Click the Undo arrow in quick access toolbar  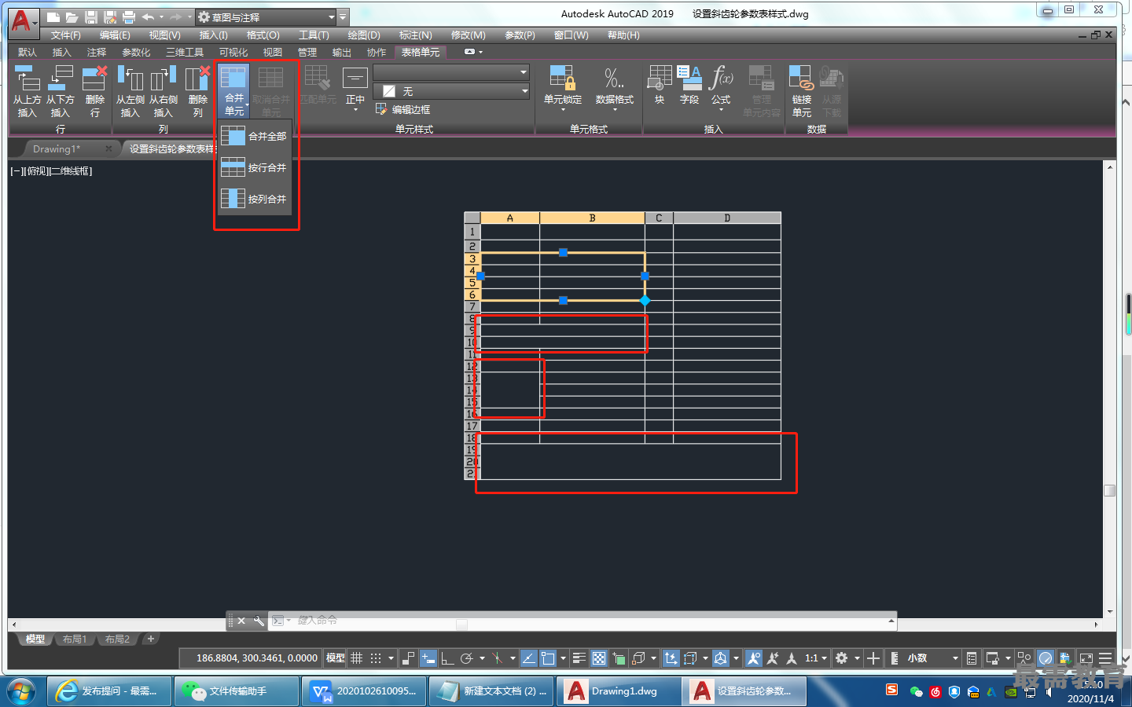click(x=148, y=16)
